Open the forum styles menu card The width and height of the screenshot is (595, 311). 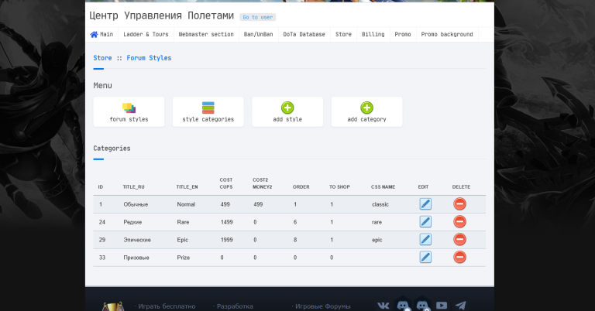coord(129,111)
